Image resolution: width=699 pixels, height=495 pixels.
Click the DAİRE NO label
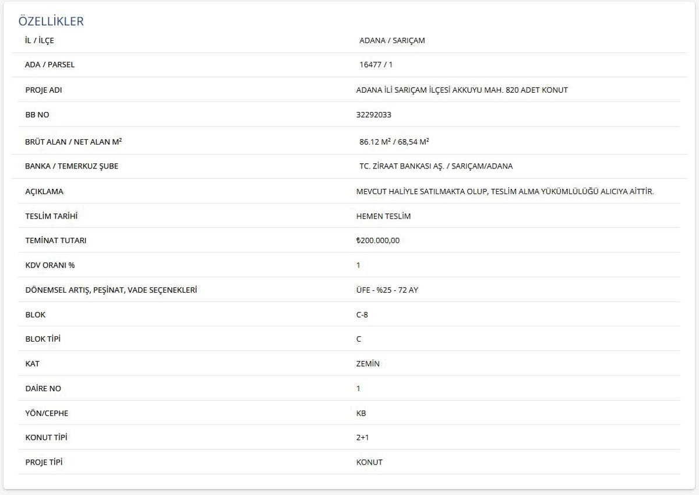coord(43,388)
